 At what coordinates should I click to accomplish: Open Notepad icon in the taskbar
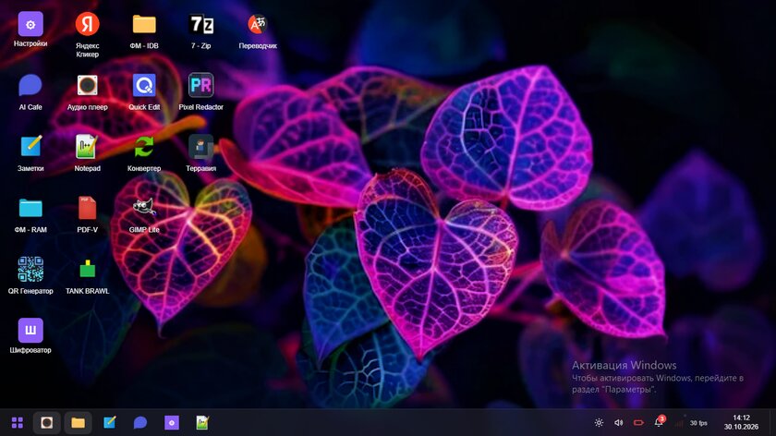(202, 423)
